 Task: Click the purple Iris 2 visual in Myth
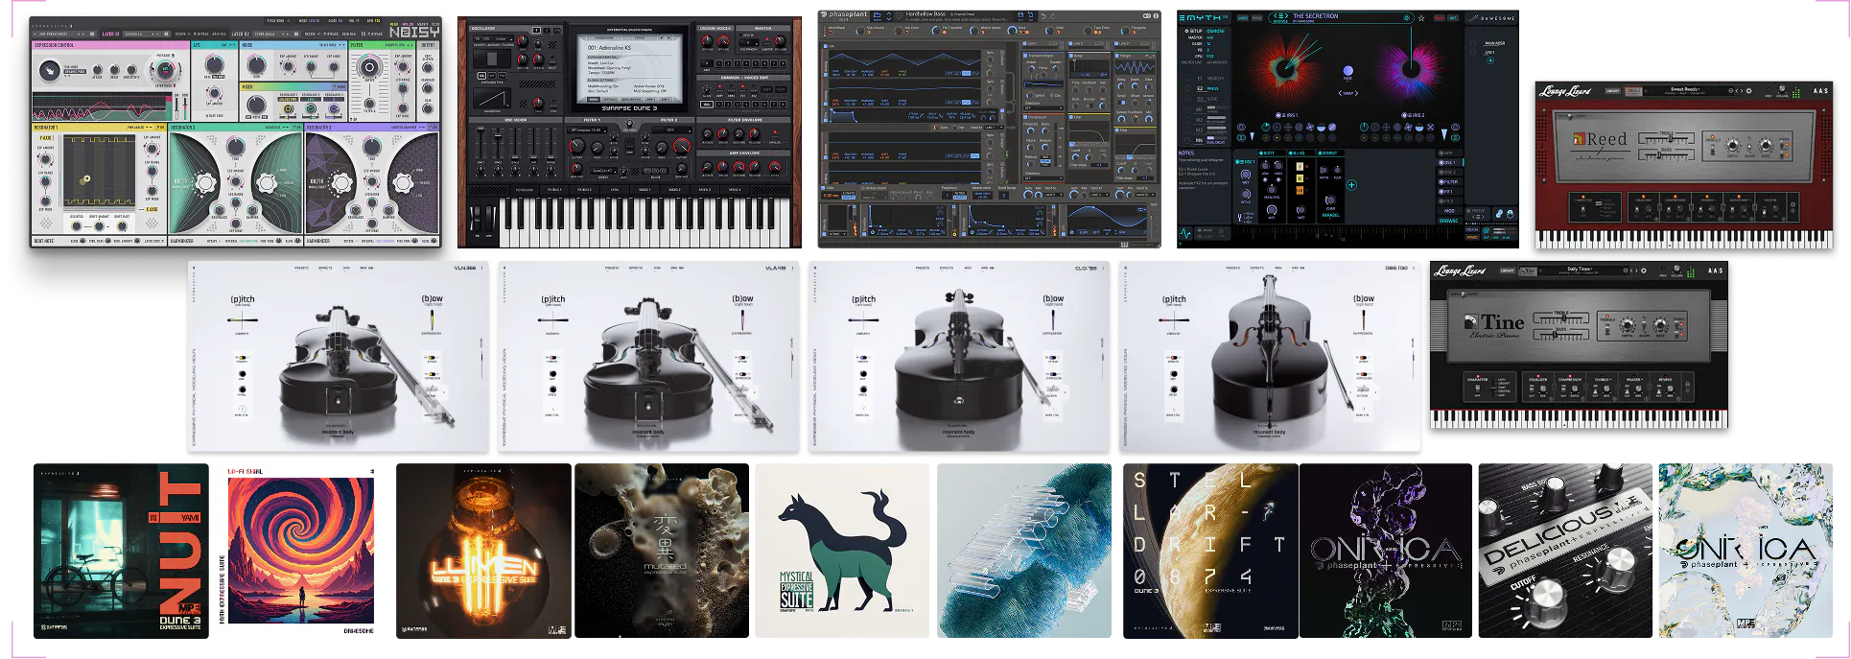1411,68
